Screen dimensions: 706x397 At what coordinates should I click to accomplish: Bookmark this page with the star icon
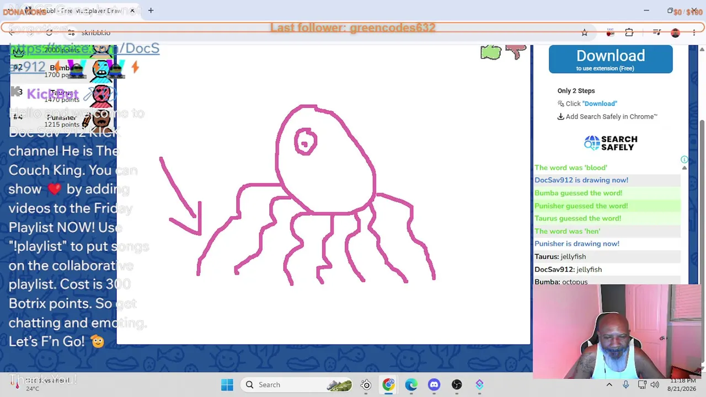[584, 33]
